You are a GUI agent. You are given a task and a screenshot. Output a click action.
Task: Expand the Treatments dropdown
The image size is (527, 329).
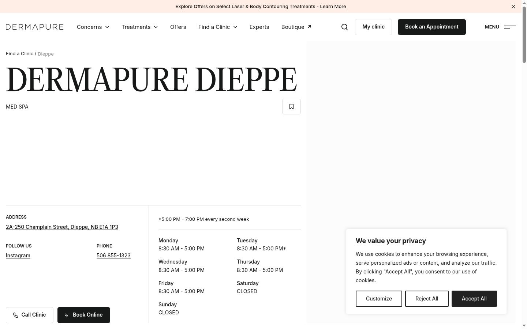[x=139, y=27]
